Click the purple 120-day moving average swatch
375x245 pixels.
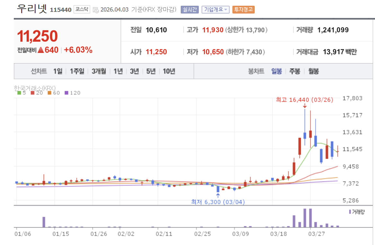(x=66, y=93)
